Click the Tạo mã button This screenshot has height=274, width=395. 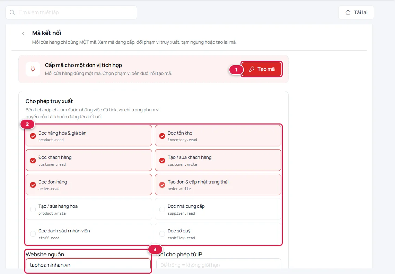pyautogui.click(x=262, y=69)
